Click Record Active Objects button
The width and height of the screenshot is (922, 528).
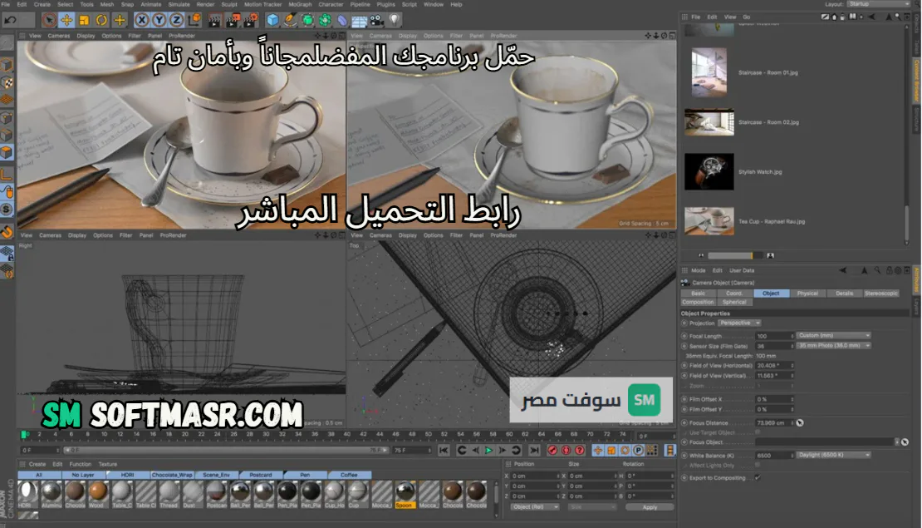click(x=552, y=451)
